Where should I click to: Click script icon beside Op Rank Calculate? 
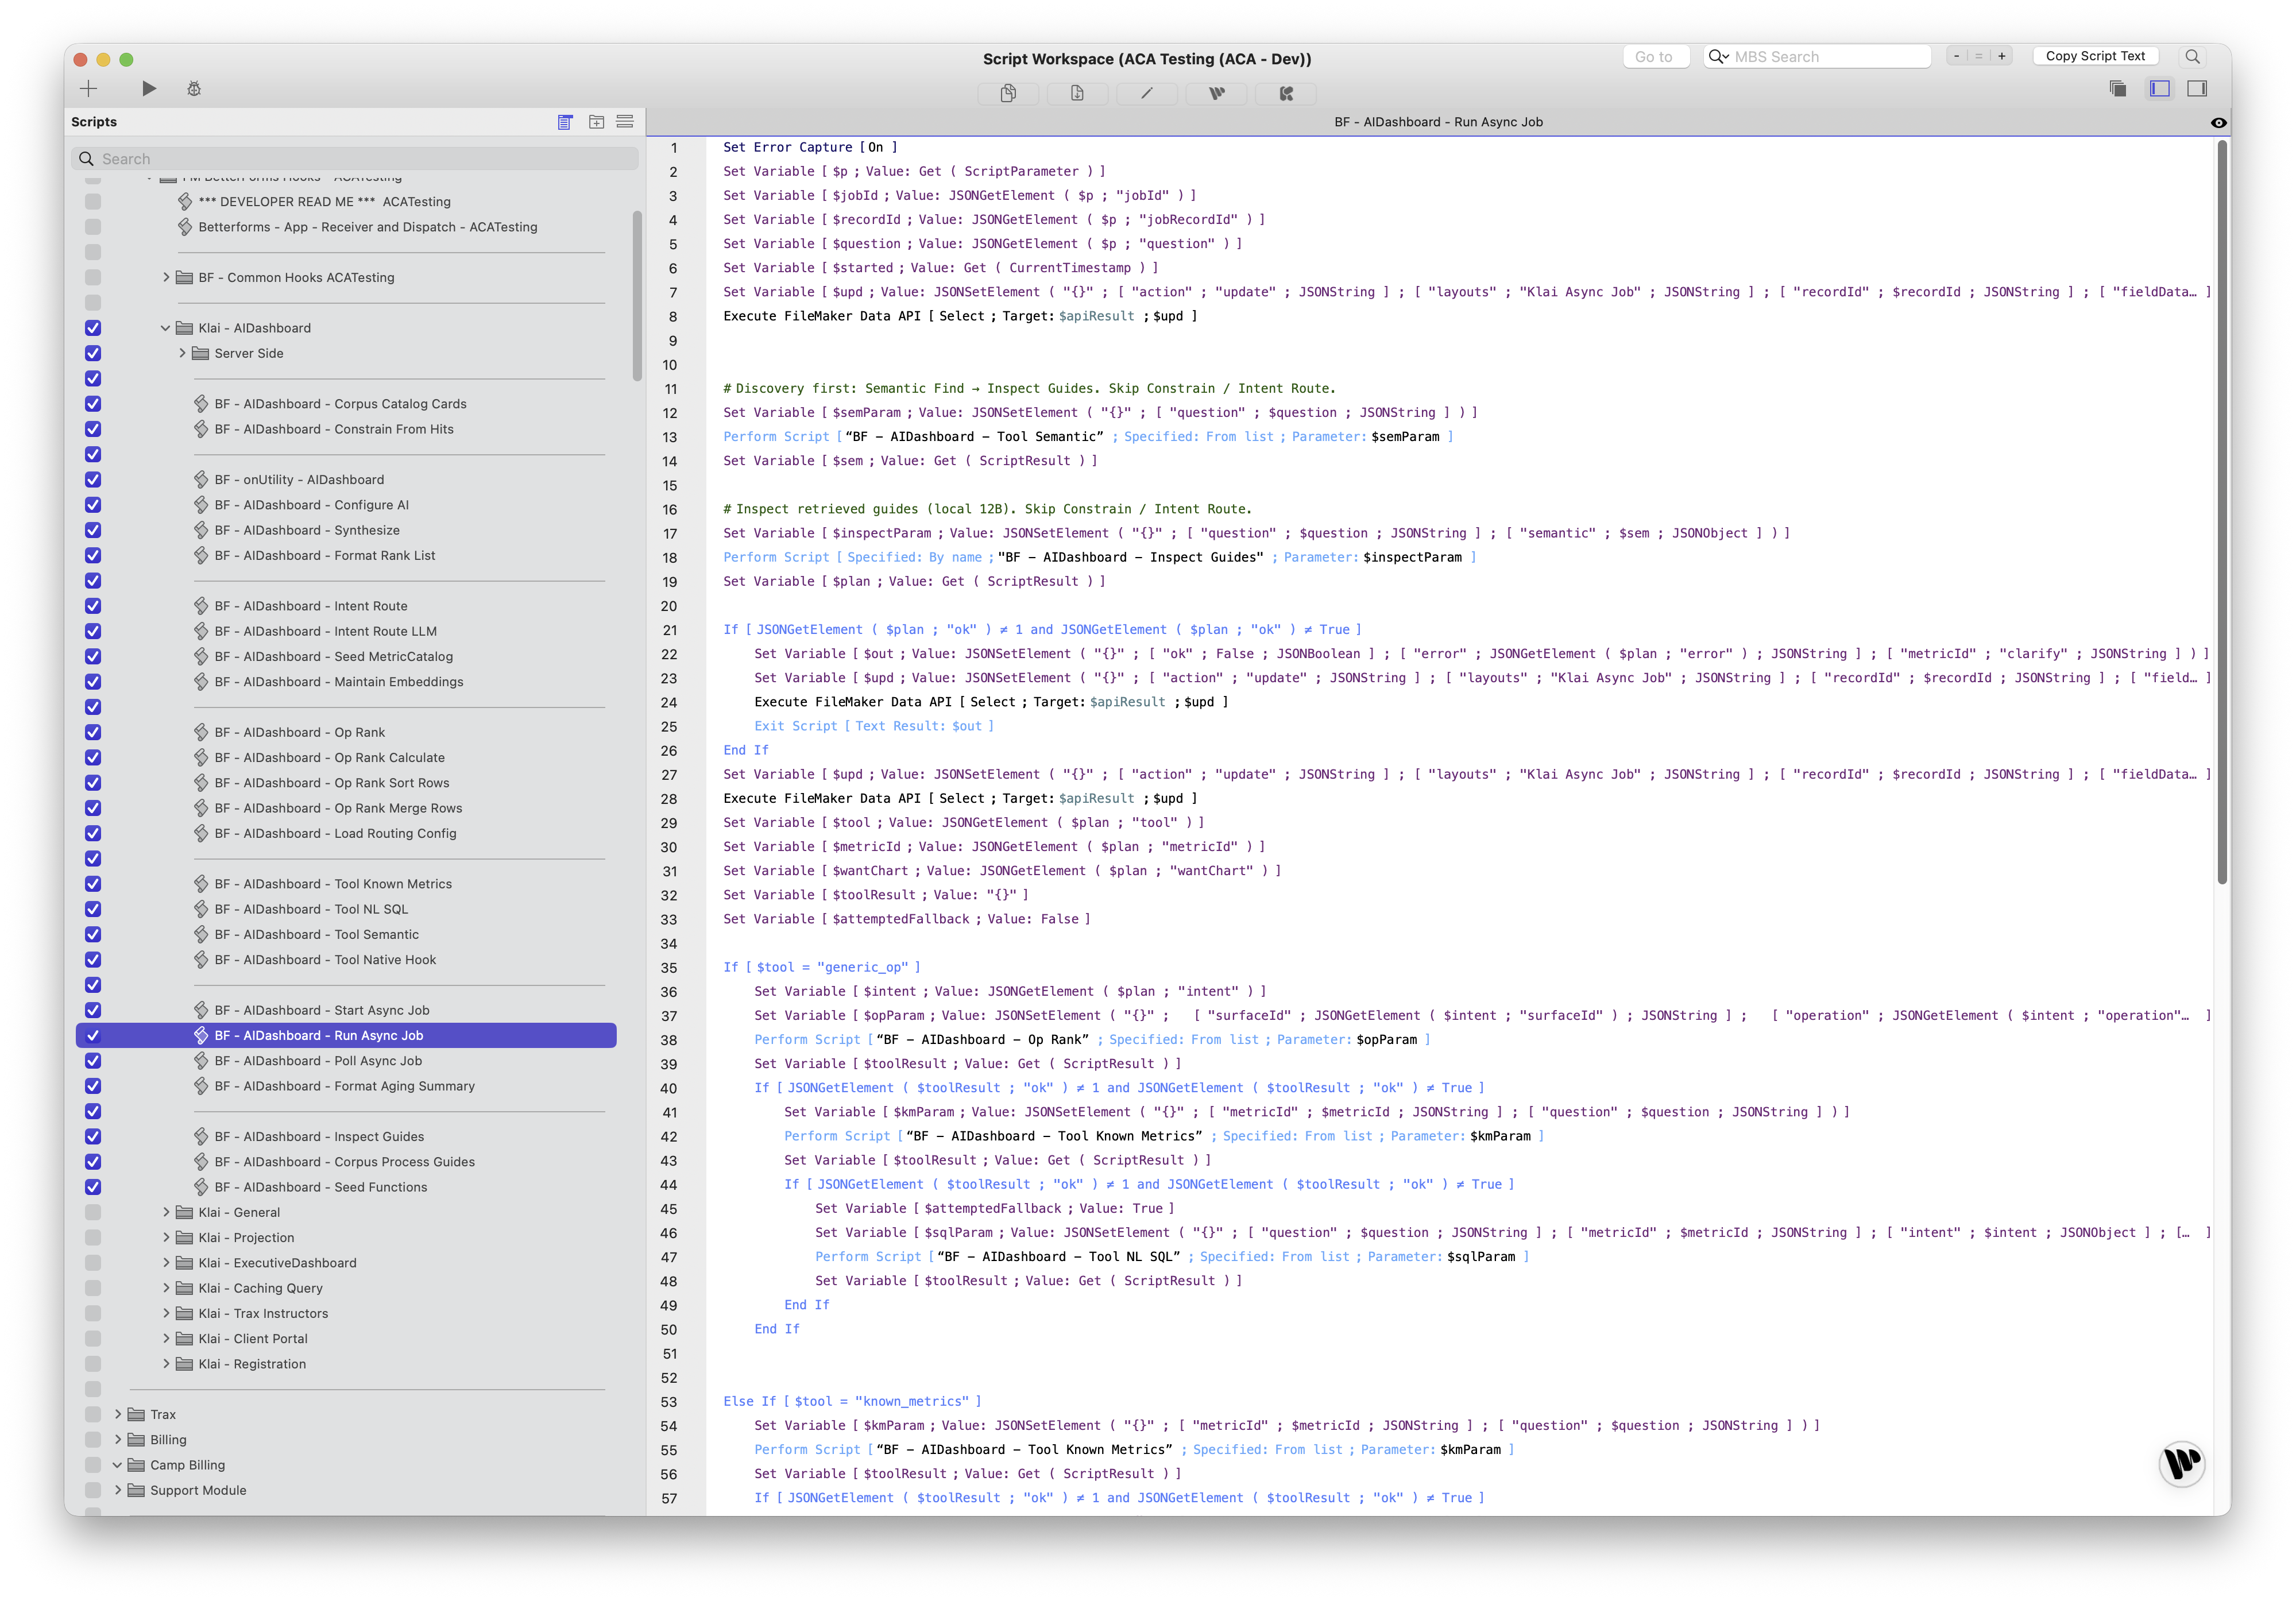pyautogui.click(x=201, y=758)
